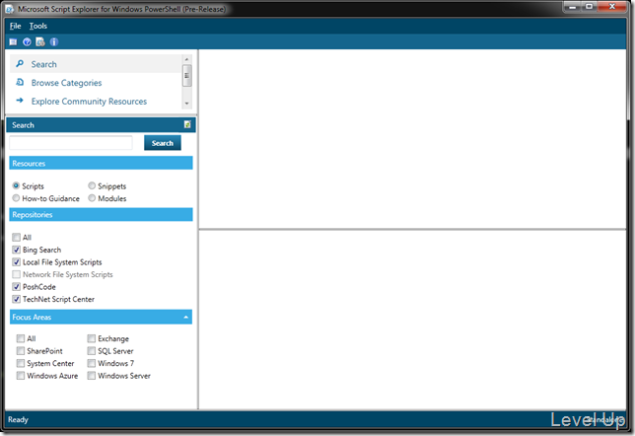The width and height of the screenshot is (635, 436).
Task: Uncheck TechNet Script Center
Action: [16, 299]
